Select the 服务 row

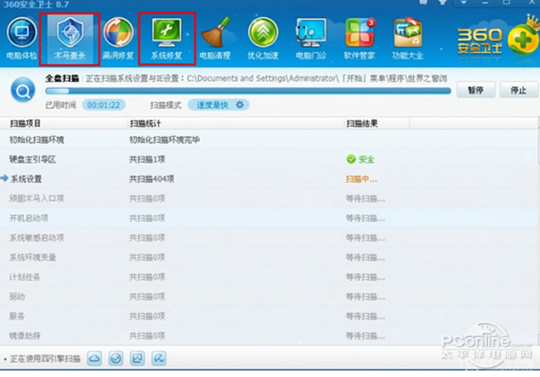tap(268, 316)
